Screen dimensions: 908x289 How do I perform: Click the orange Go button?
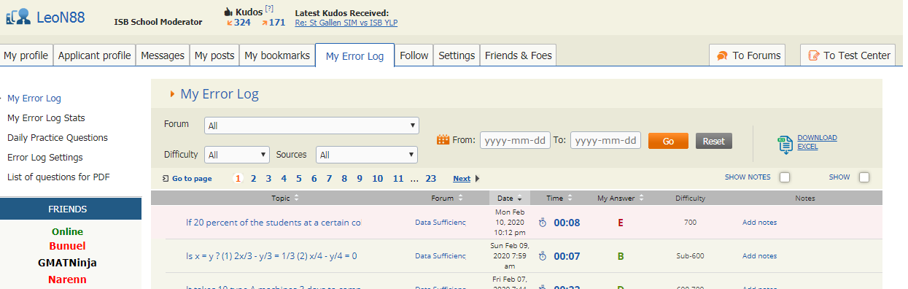[x=668, y=141]
